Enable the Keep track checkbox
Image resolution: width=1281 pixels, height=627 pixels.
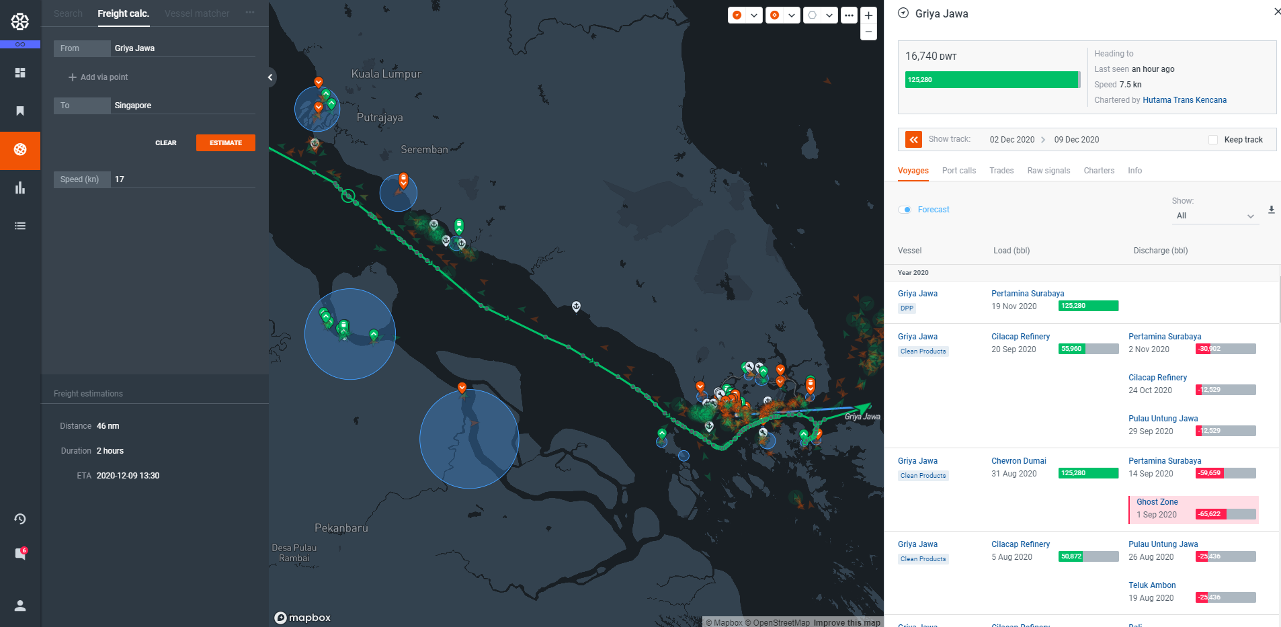[1212, 140]
